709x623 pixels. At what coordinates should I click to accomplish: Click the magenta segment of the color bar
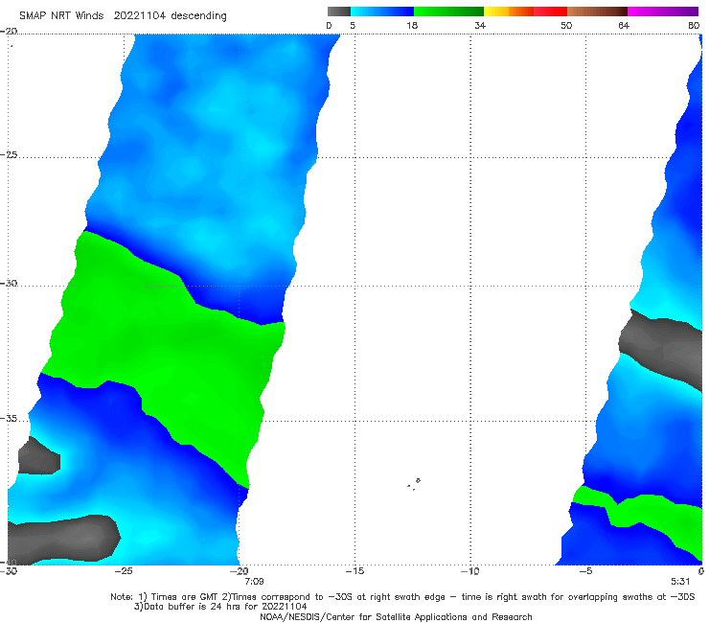662,12
